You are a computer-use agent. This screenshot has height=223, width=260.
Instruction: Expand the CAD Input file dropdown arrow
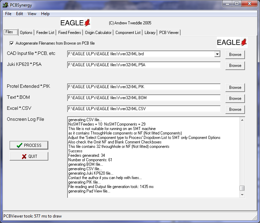[217, 54]
